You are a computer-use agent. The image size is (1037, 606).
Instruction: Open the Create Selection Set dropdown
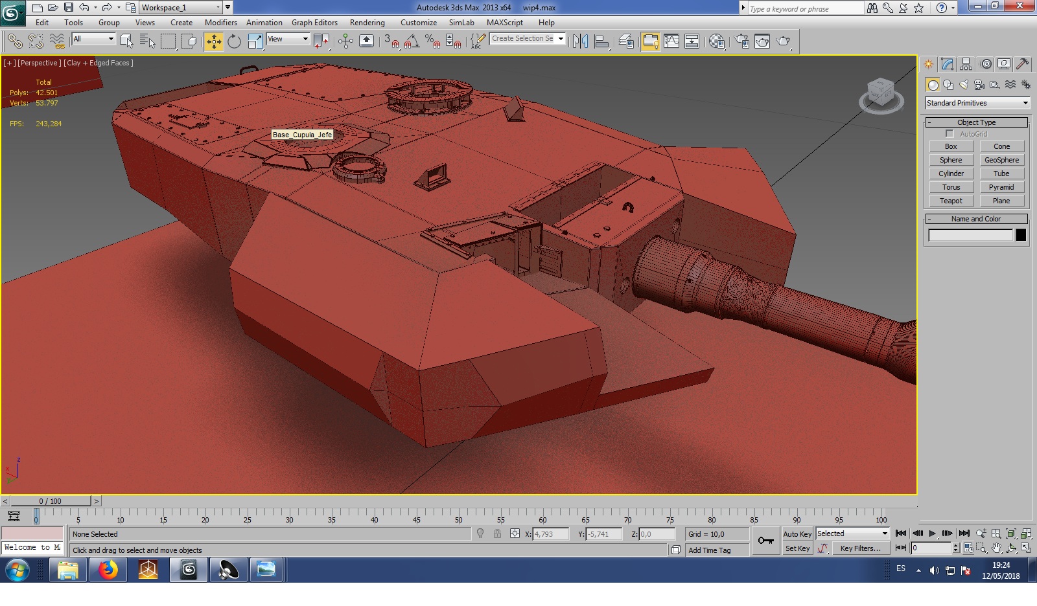pos(528,39)
